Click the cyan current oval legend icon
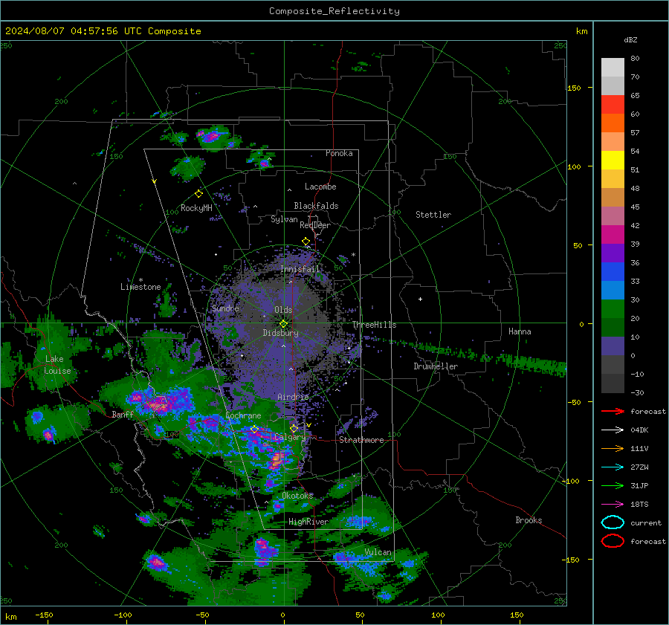 613,522
